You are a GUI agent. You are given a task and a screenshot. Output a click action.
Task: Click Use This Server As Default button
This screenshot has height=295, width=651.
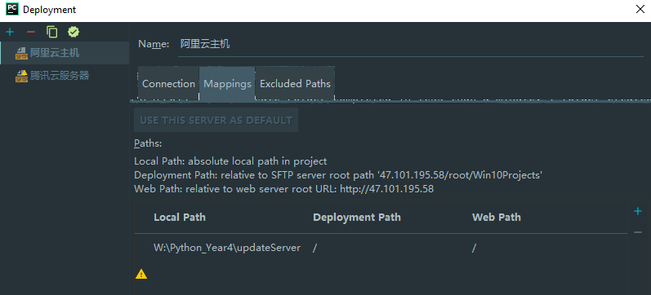coord(216,120)
